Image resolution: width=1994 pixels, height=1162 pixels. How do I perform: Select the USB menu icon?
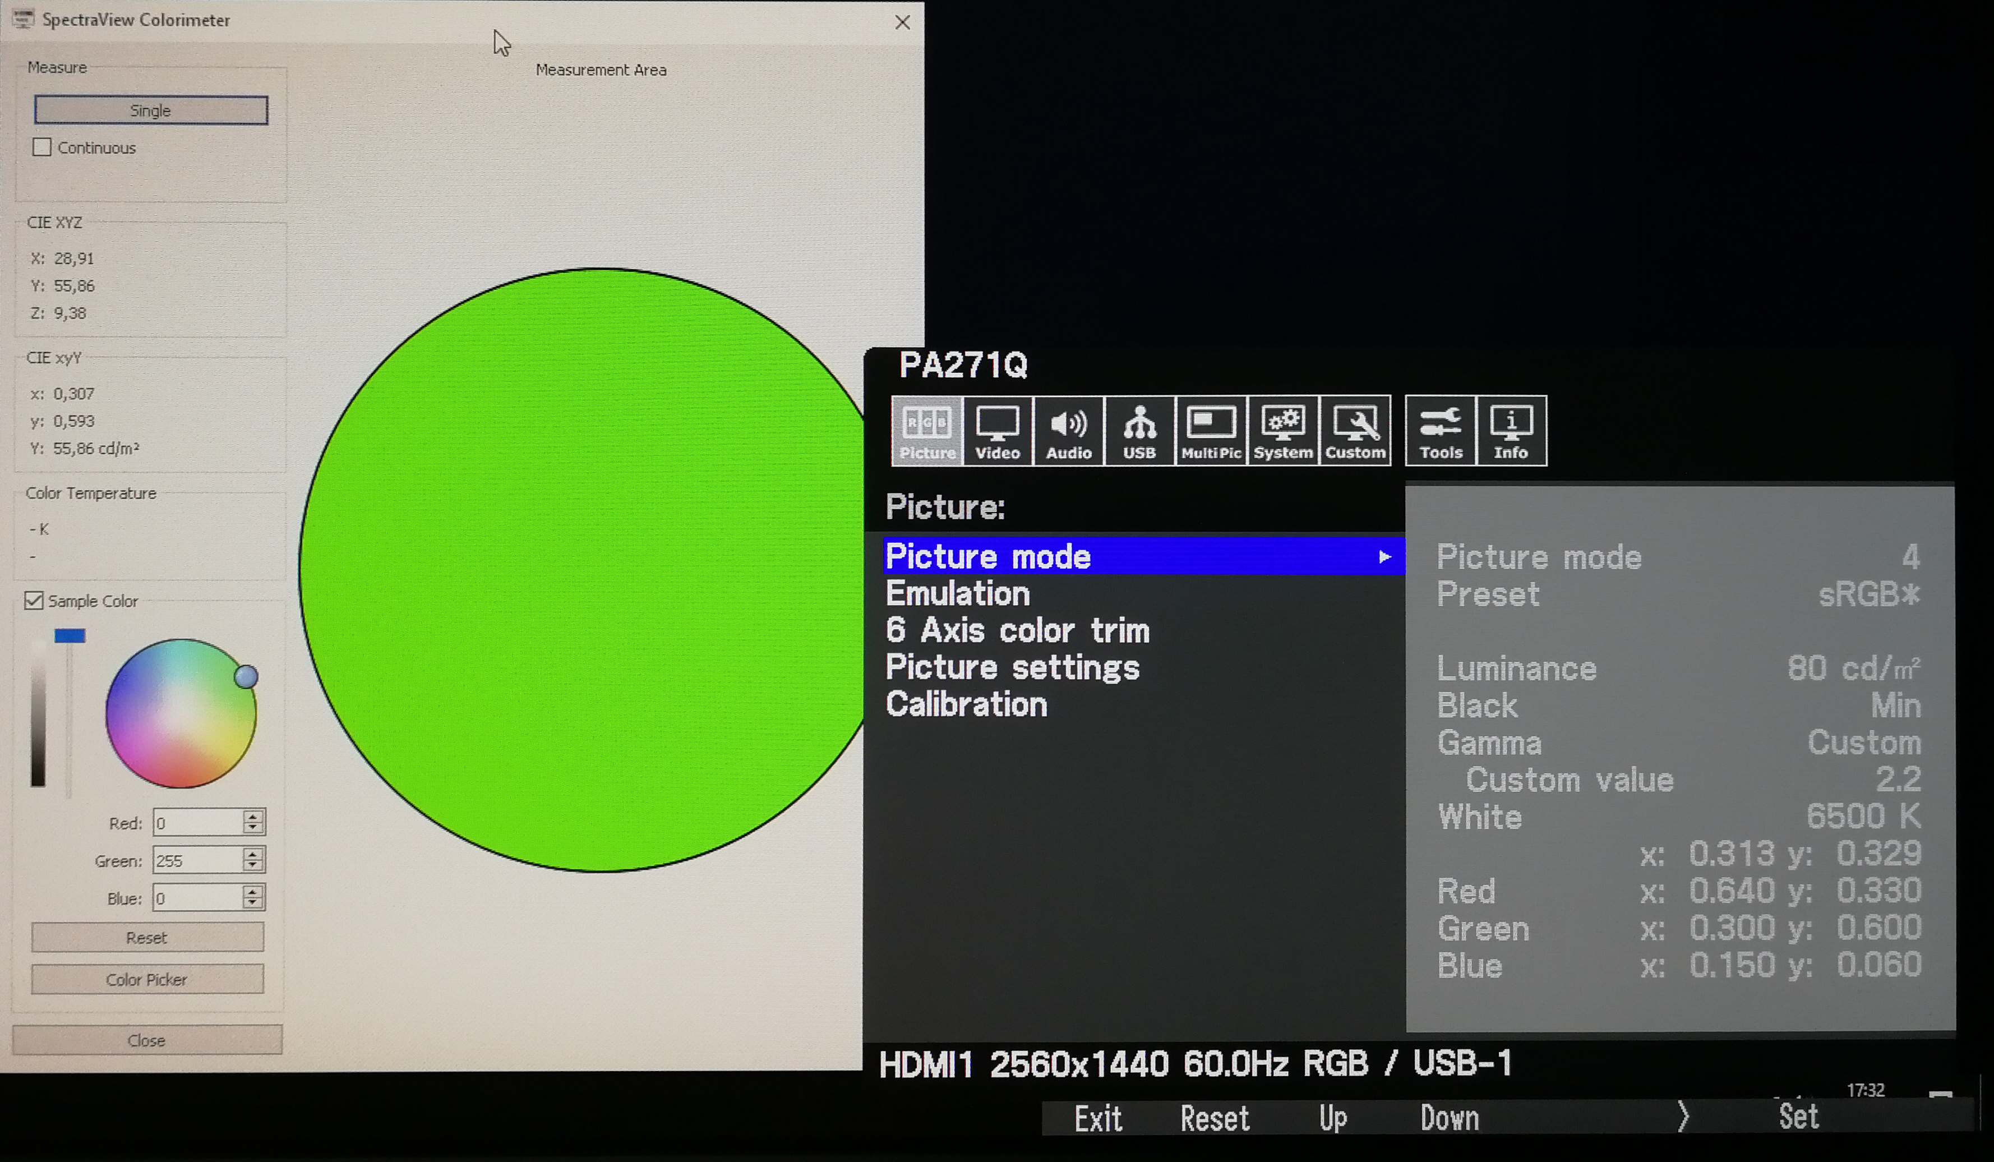pyautogui.click(x=1139, y=431)
